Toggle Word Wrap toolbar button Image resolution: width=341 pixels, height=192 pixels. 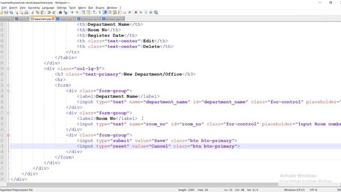tap(95, 12)
